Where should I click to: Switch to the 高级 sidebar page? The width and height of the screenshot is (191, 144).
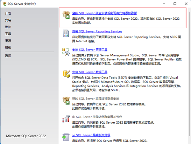coord(8,47)
